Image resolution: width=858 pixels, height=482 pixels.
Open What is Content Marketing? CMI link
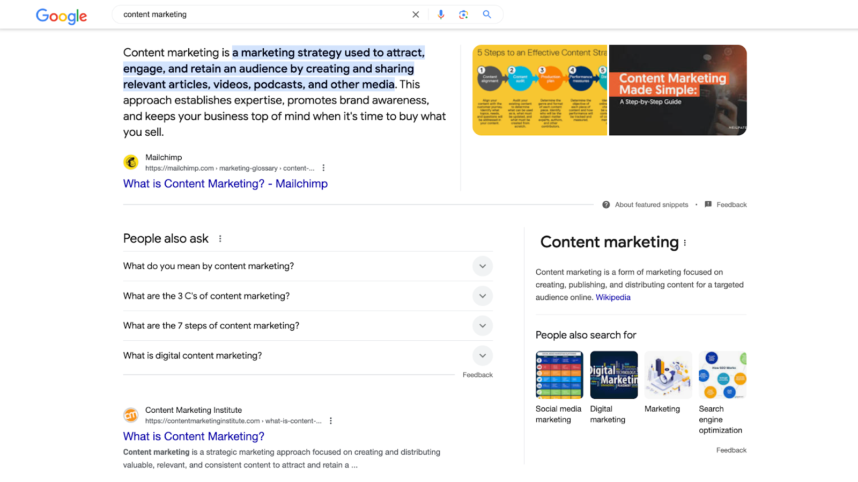pyautogui.click(x=194, y=436)
